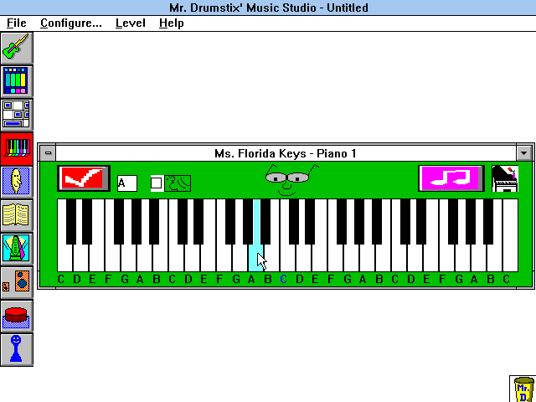The width and height of the screenshot is (536, 402).
Task: Open the songbook icon in the sidebar
Action: pos(17,215)
